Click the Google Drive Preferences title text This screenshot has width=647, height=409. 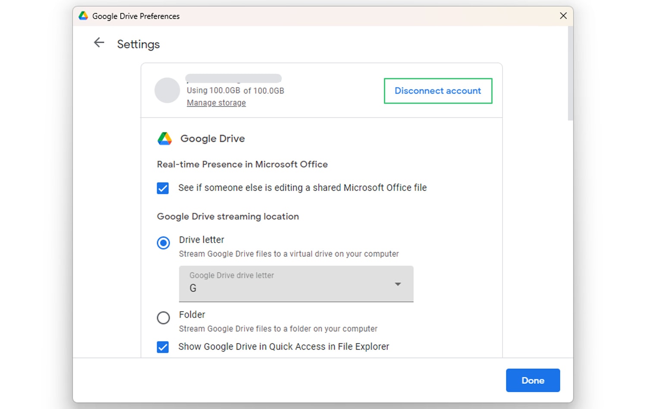tap(136, 16)
